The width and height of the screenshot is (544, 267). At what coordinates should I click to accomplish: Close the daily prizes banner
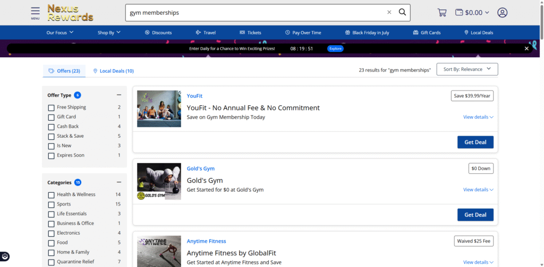[x=526, y=48]
